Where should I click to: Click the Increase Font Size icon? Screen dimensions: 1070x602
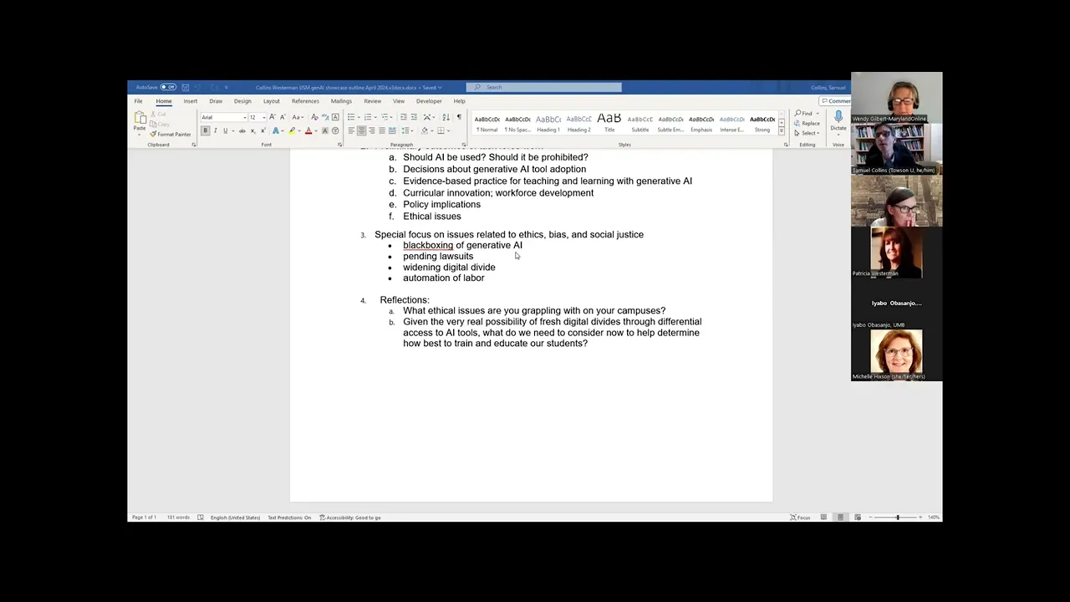pos(272,117)
